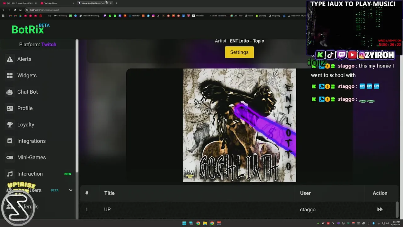Open the Snapdrop bookmark
Viewport: 403px width, 227px height.
[274, 16]
